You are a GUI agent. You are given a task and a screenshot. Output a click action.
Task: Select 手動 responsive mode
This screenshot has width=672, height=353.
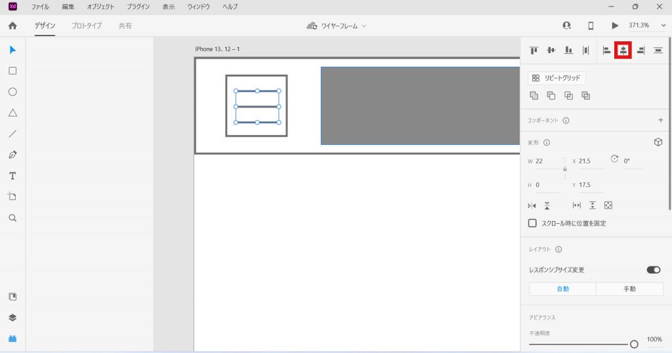[x=629, y=289]
